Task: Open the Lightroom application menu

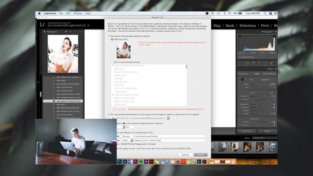Action: [x=50, y=13]
